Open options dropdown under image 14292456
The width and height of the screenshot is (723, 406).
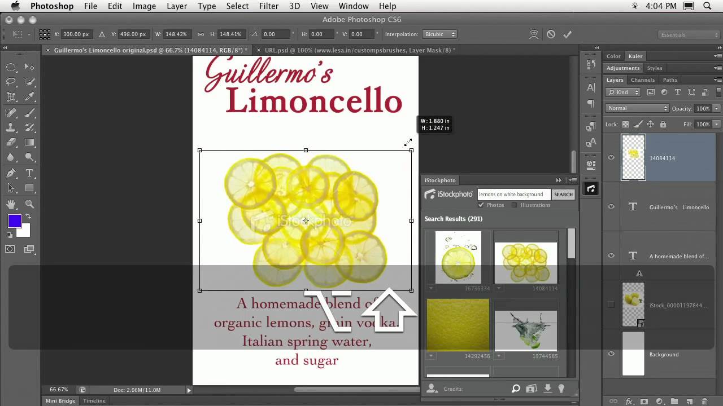pos(431,356)
